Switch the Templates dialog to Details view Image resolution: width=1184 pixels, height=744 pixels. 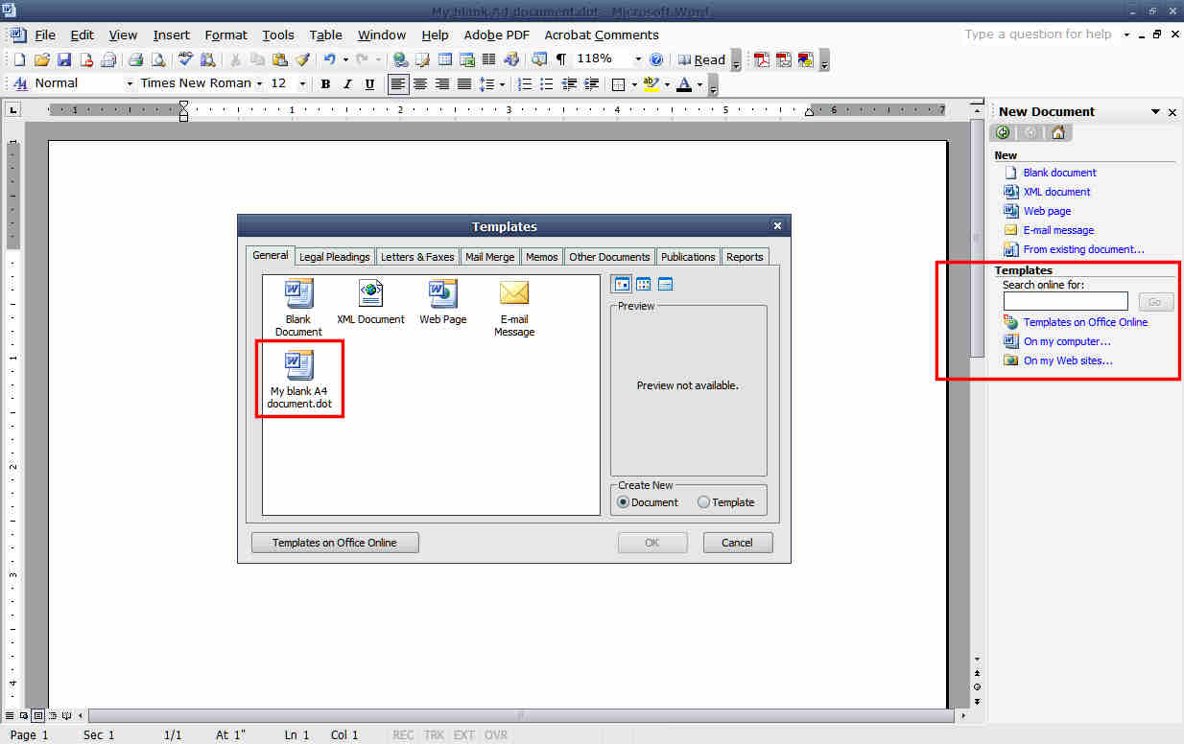[x=665, y=284]
